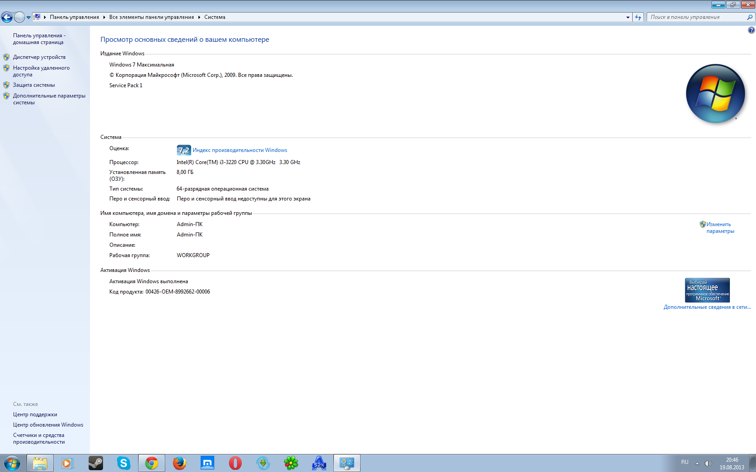Click the Control Panel icon in address bar
The height and width of the screenshot is (472, 756).
[x=37, y=17]
